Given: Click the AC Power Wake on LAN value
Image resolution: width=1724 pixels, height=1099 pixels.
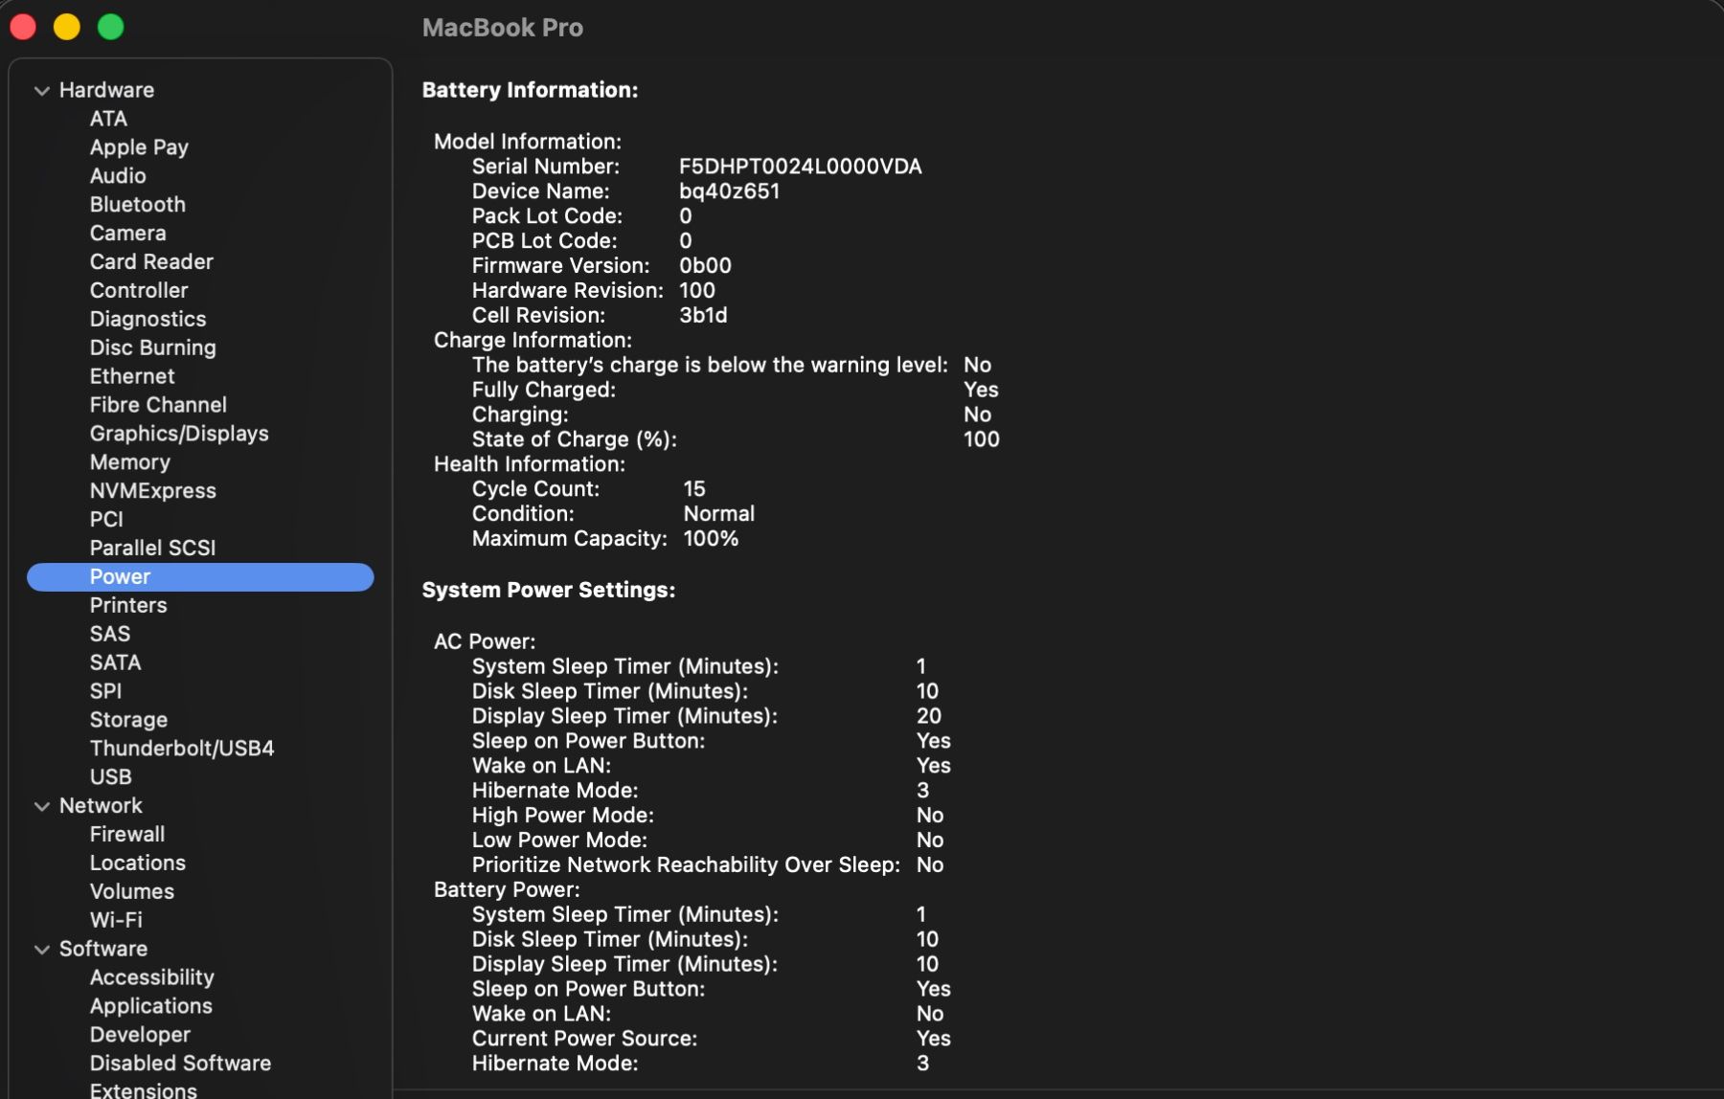Looking at the screenshot, I should (x=933, y=766).
